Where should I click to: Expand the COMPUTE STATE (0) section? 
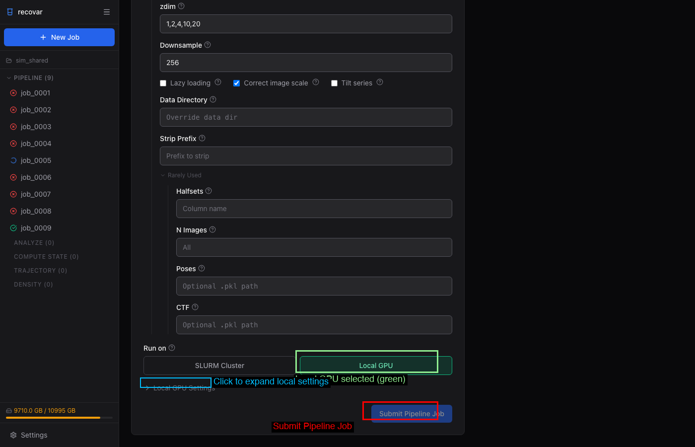pyautogui.click(x=46, y=257)
